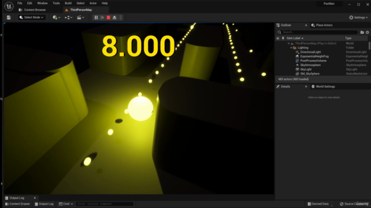Viewport: 371px width, 208px height.
Task: Click the Lighting folder icon
Action: click(295, 48)
